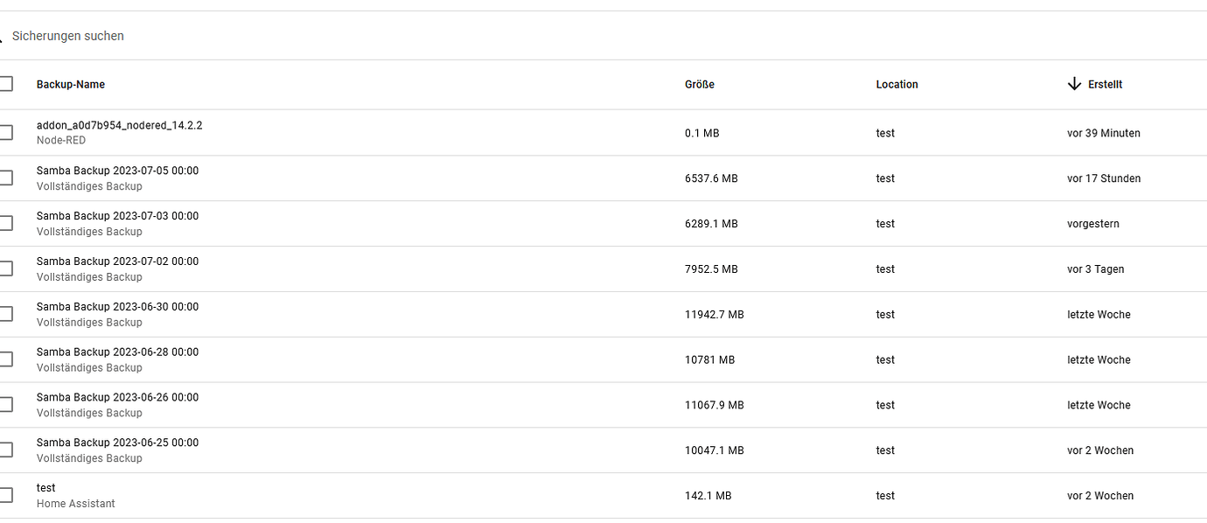Image resolution: width=1207 pixels, height=523 pixels.
Task: Click the Erstellt column header
Action: (1105, 85)
